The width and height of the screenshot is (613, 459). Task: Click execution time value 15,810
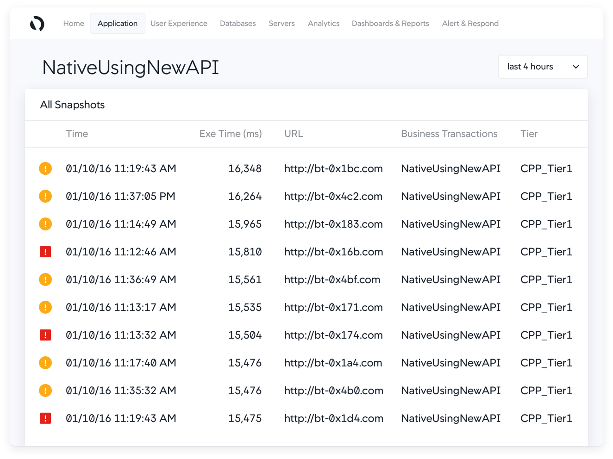tap(245, 252)
